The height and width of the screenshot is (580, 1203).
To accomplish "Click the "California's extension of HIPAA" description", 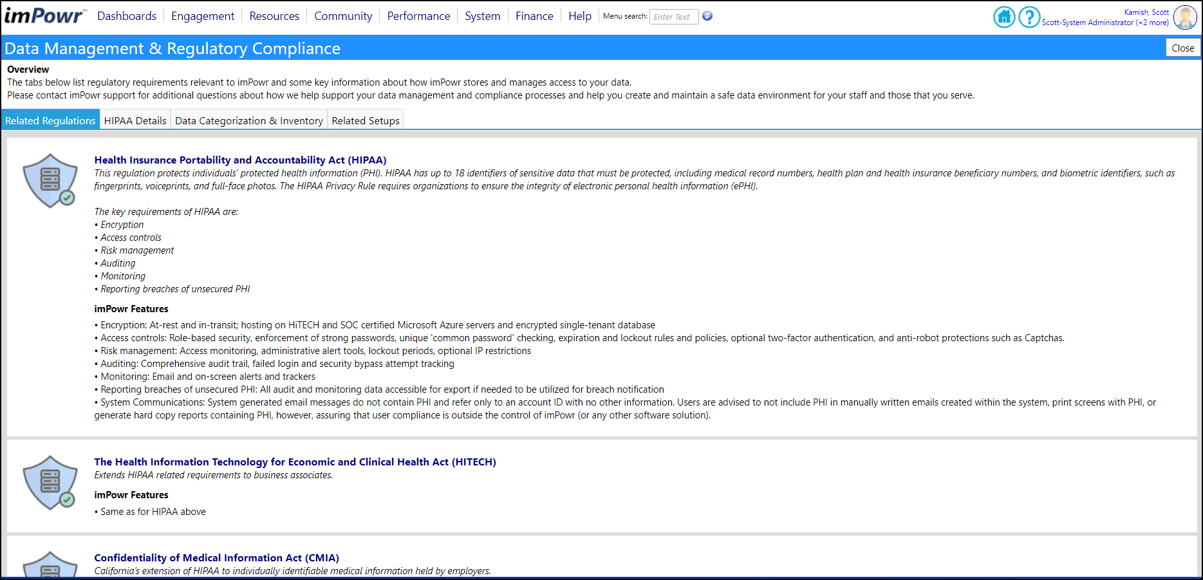I will [x=292, y=571].
